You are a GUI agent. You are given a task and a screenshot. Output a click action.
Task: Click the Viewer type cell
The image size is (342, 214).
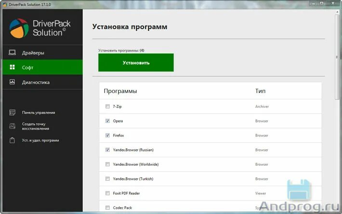[x=261, y=193]
